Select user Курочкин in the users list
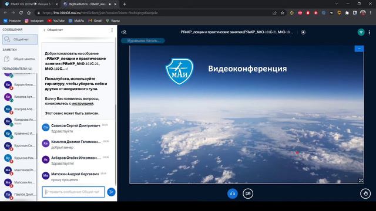376x211 pixels. [19, 146]
